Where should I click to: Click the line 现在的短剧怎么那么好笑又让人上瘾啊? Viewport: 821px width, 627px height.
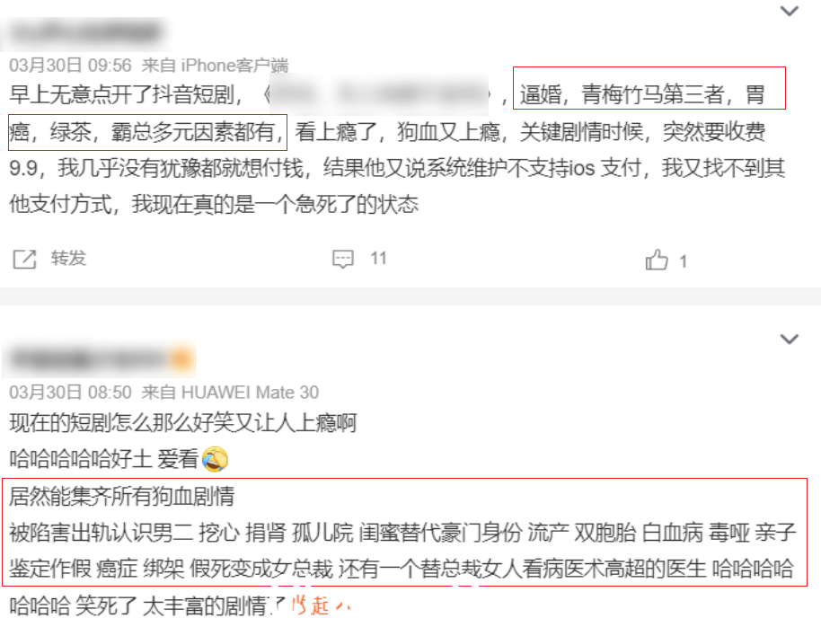[x=183, y=423]
